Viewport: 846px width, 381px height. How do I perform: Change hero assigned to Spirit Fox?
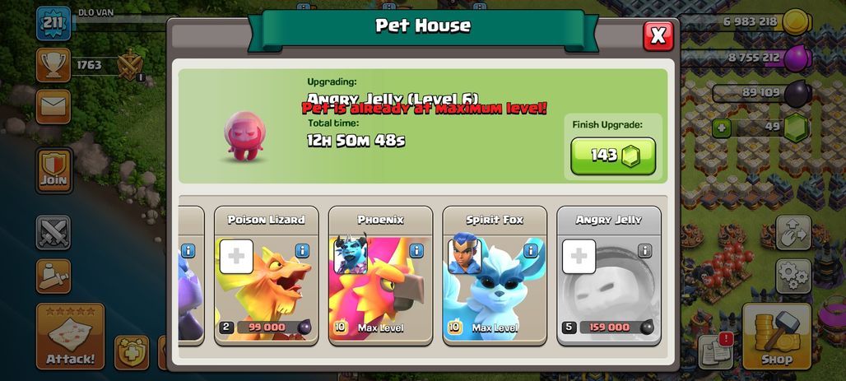click(x=465, y=255)
